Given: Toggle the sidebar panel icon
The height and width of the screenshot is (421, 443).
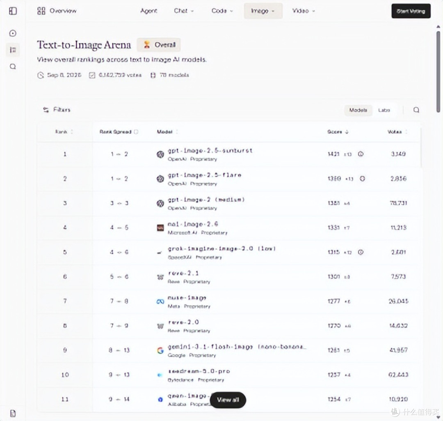Looking at the screenshot, I should point(13,11).
